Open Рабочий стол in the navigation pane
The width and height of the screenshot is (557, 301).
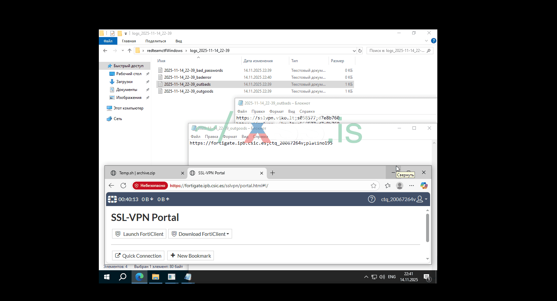pos(129,74)
